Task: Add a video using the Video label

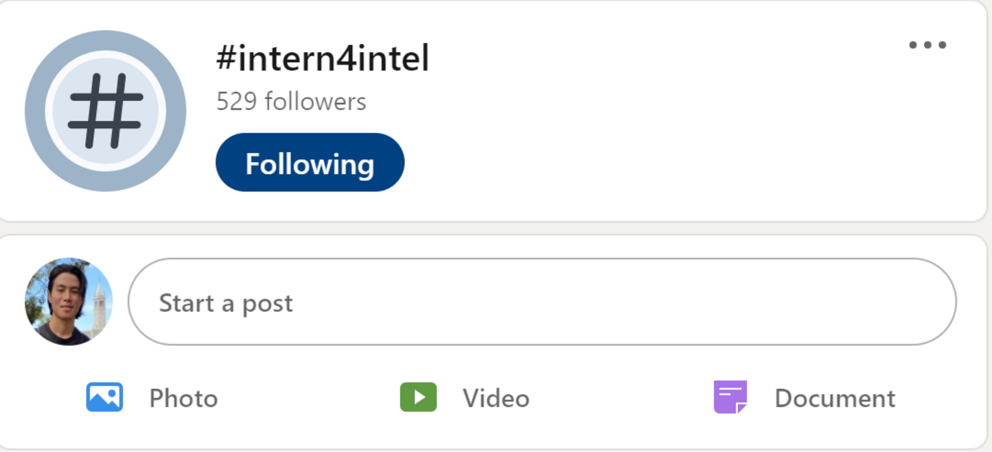Action: (496, 398)
